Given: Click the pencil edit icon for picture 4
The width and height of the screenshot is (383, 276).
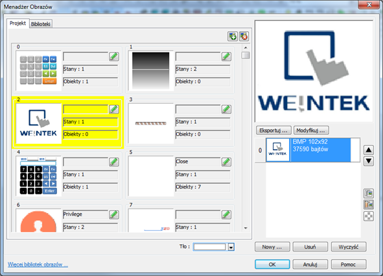Looking at the screenshot, I should 114,162.
